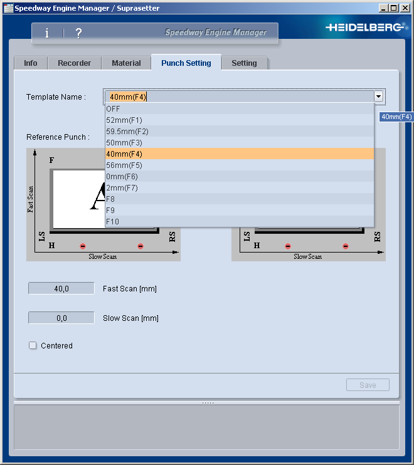
Task: Maximize the Speedway Engine Manager window
Action: pos(394,8)
